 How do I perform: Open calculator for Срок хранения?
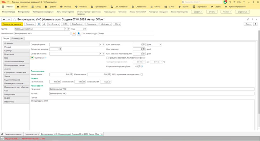point(144,49)
